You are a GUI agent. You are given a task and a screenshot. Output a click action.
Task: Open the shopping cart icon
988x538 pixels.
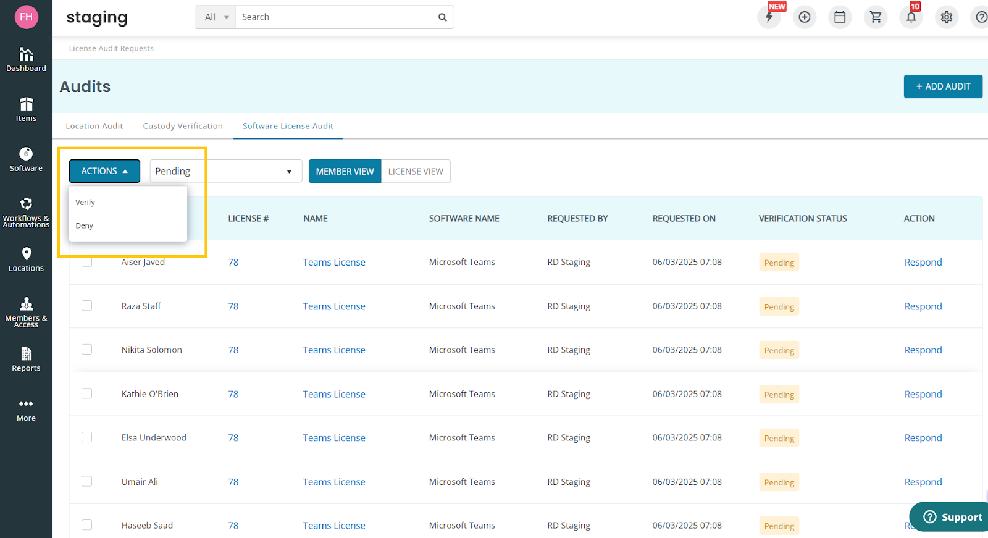(x=876, y=17)
